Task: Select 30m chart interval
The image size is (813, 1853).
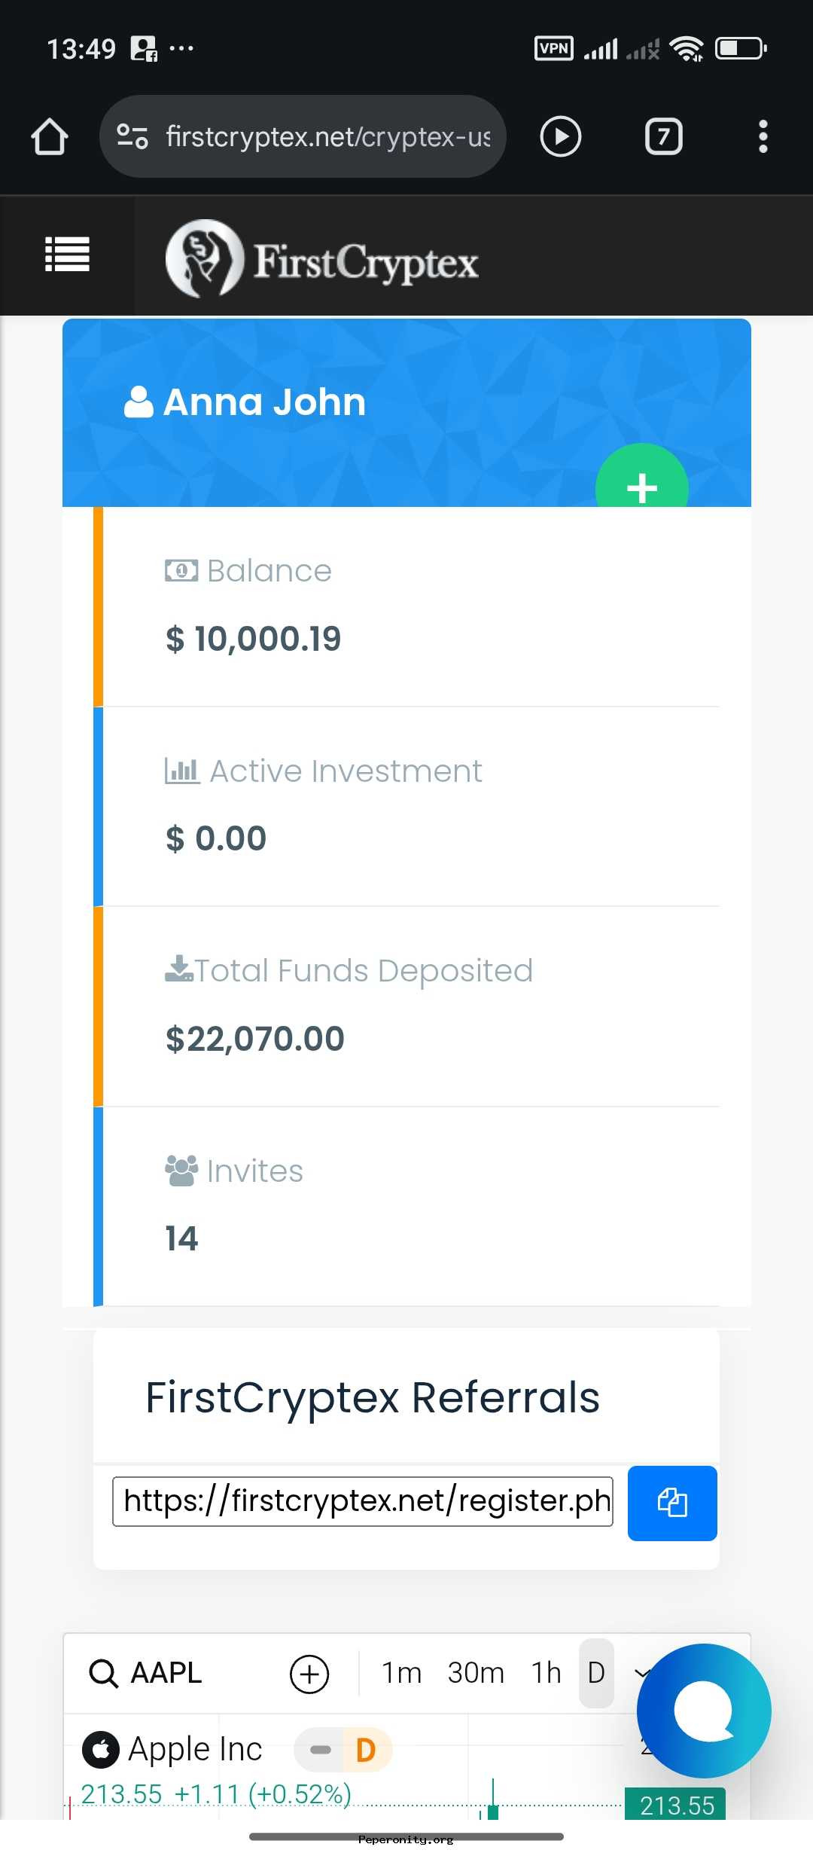Action: [x=476, y=1673]
